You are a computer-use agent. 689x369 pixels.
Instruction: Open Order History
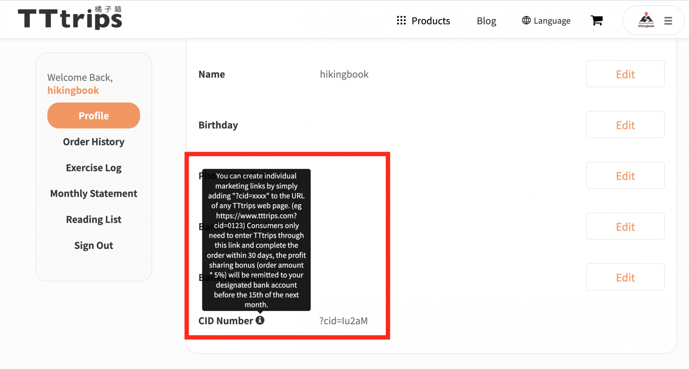click(93, 142)
